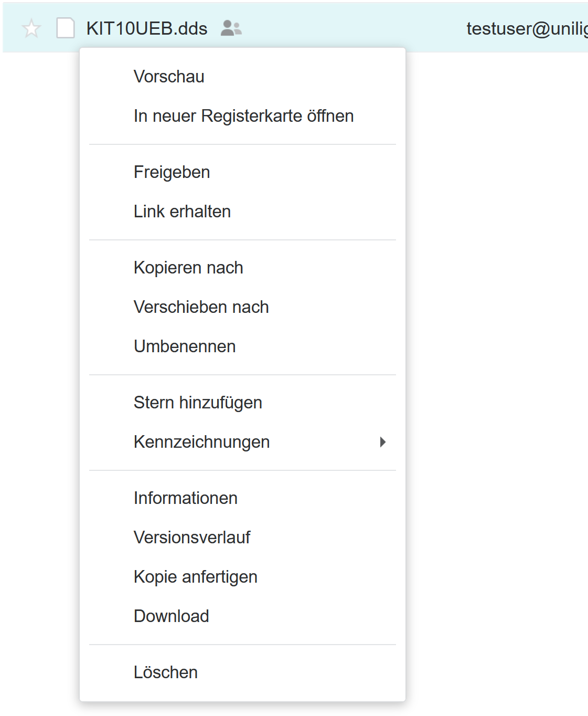The width and height of the screenshot is (588, 716).
Task: Choose In neuer Registerkarte öffnen
Action: click(243, 116)
